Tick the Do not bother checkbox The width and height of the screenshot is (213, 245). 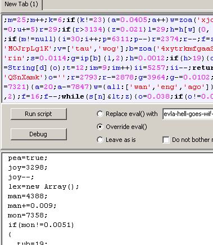166,140
